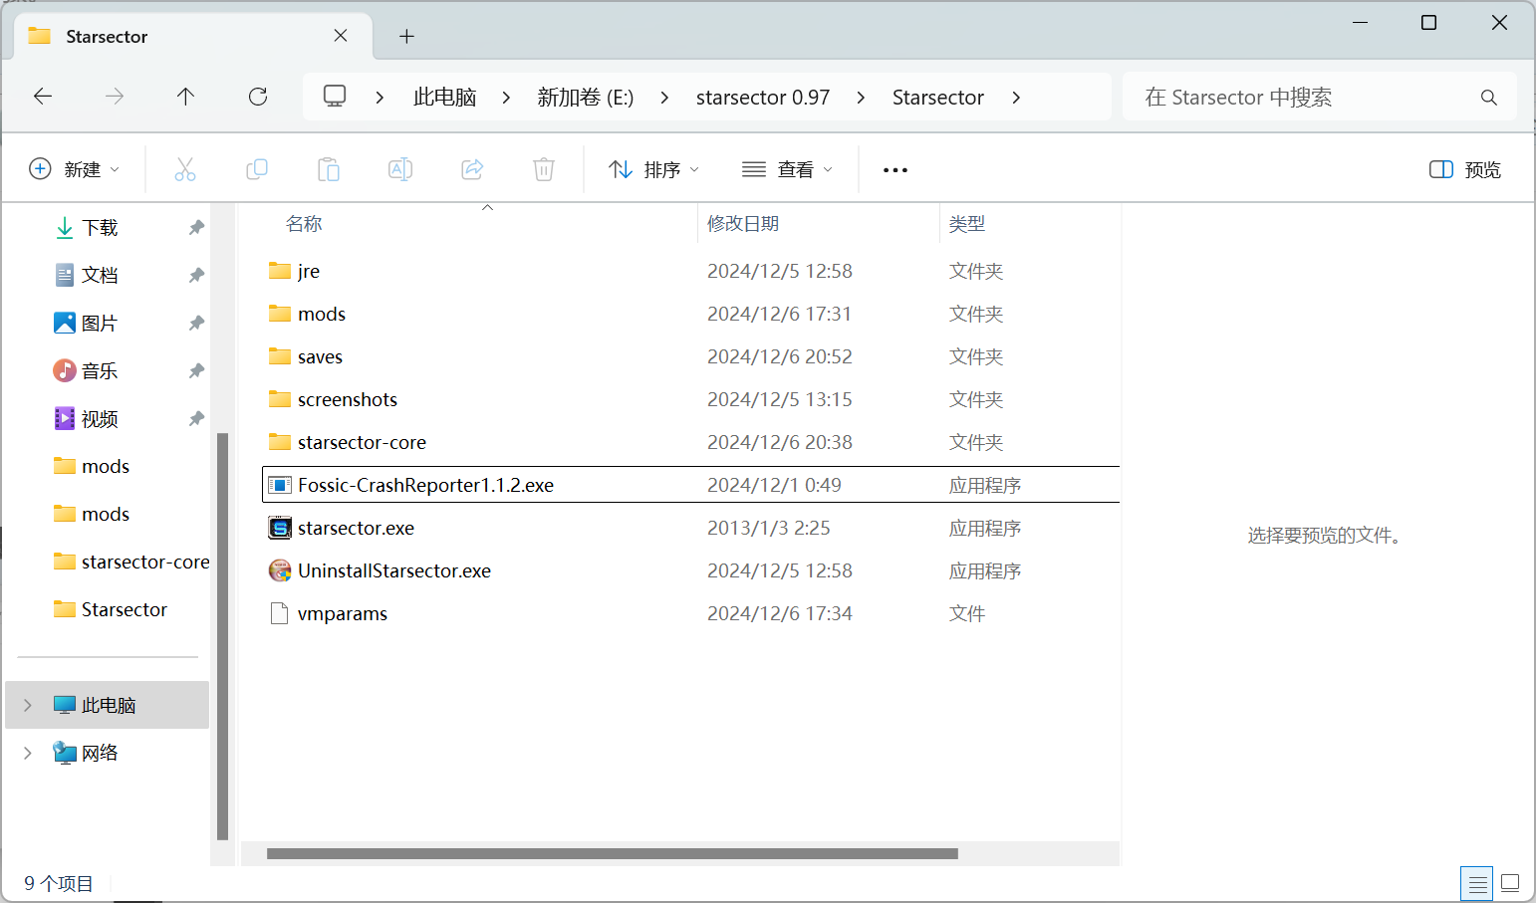This screenshot has height=903, width=1536.
Task: Click the Delete trash can icon
Action: tap(544, 169)
